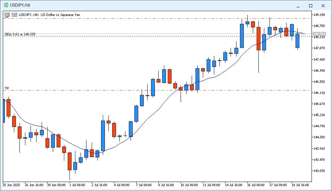Click the 146.990 price scale label
This screenshot has width=332, height=191.
[x=319, y=70]
